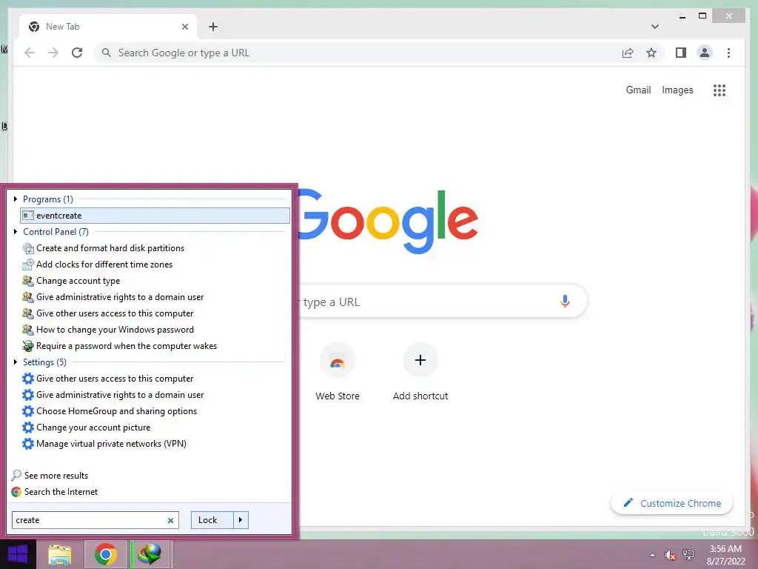Start voice search with the microphone
This screenshot has width=758, height=569.
click(565, 302)
